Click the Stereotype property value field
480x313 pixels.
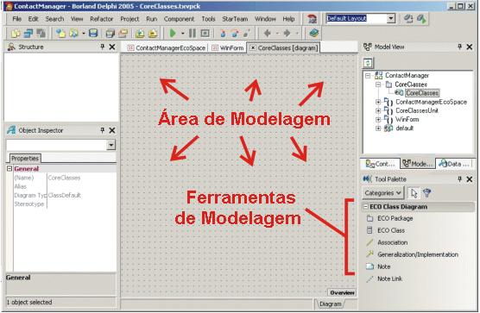point(81,203)
